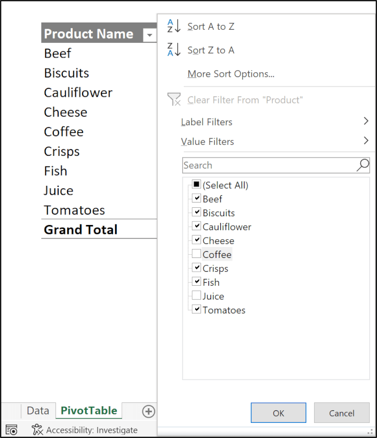
Task: Switch to the Data sheet tab
Action: point(38,410)
